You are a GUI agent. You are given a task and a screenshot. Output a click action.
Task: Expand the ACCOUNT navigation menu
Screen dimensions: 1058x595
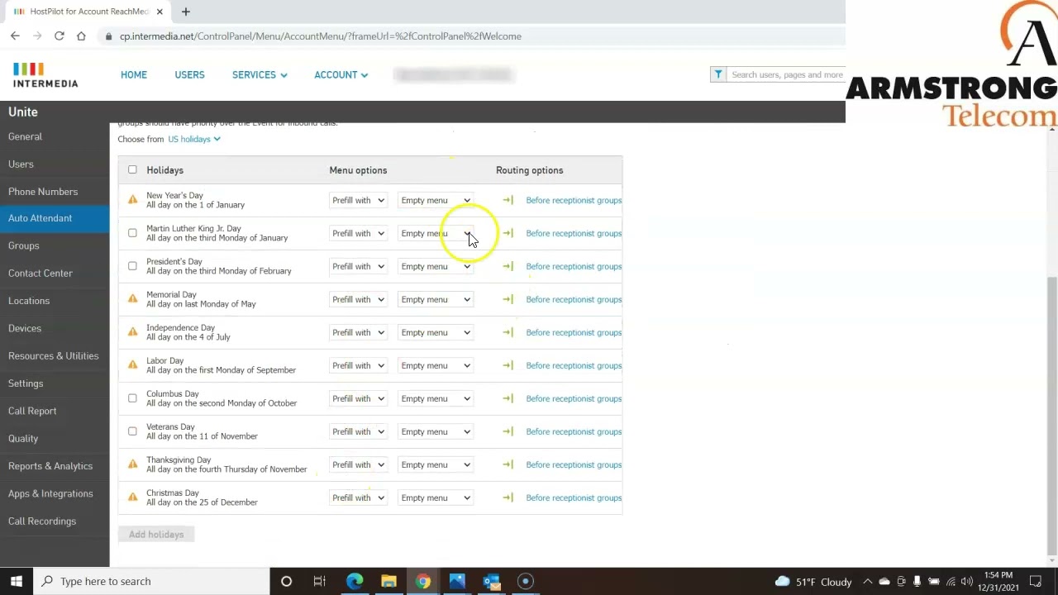(341, 74)
